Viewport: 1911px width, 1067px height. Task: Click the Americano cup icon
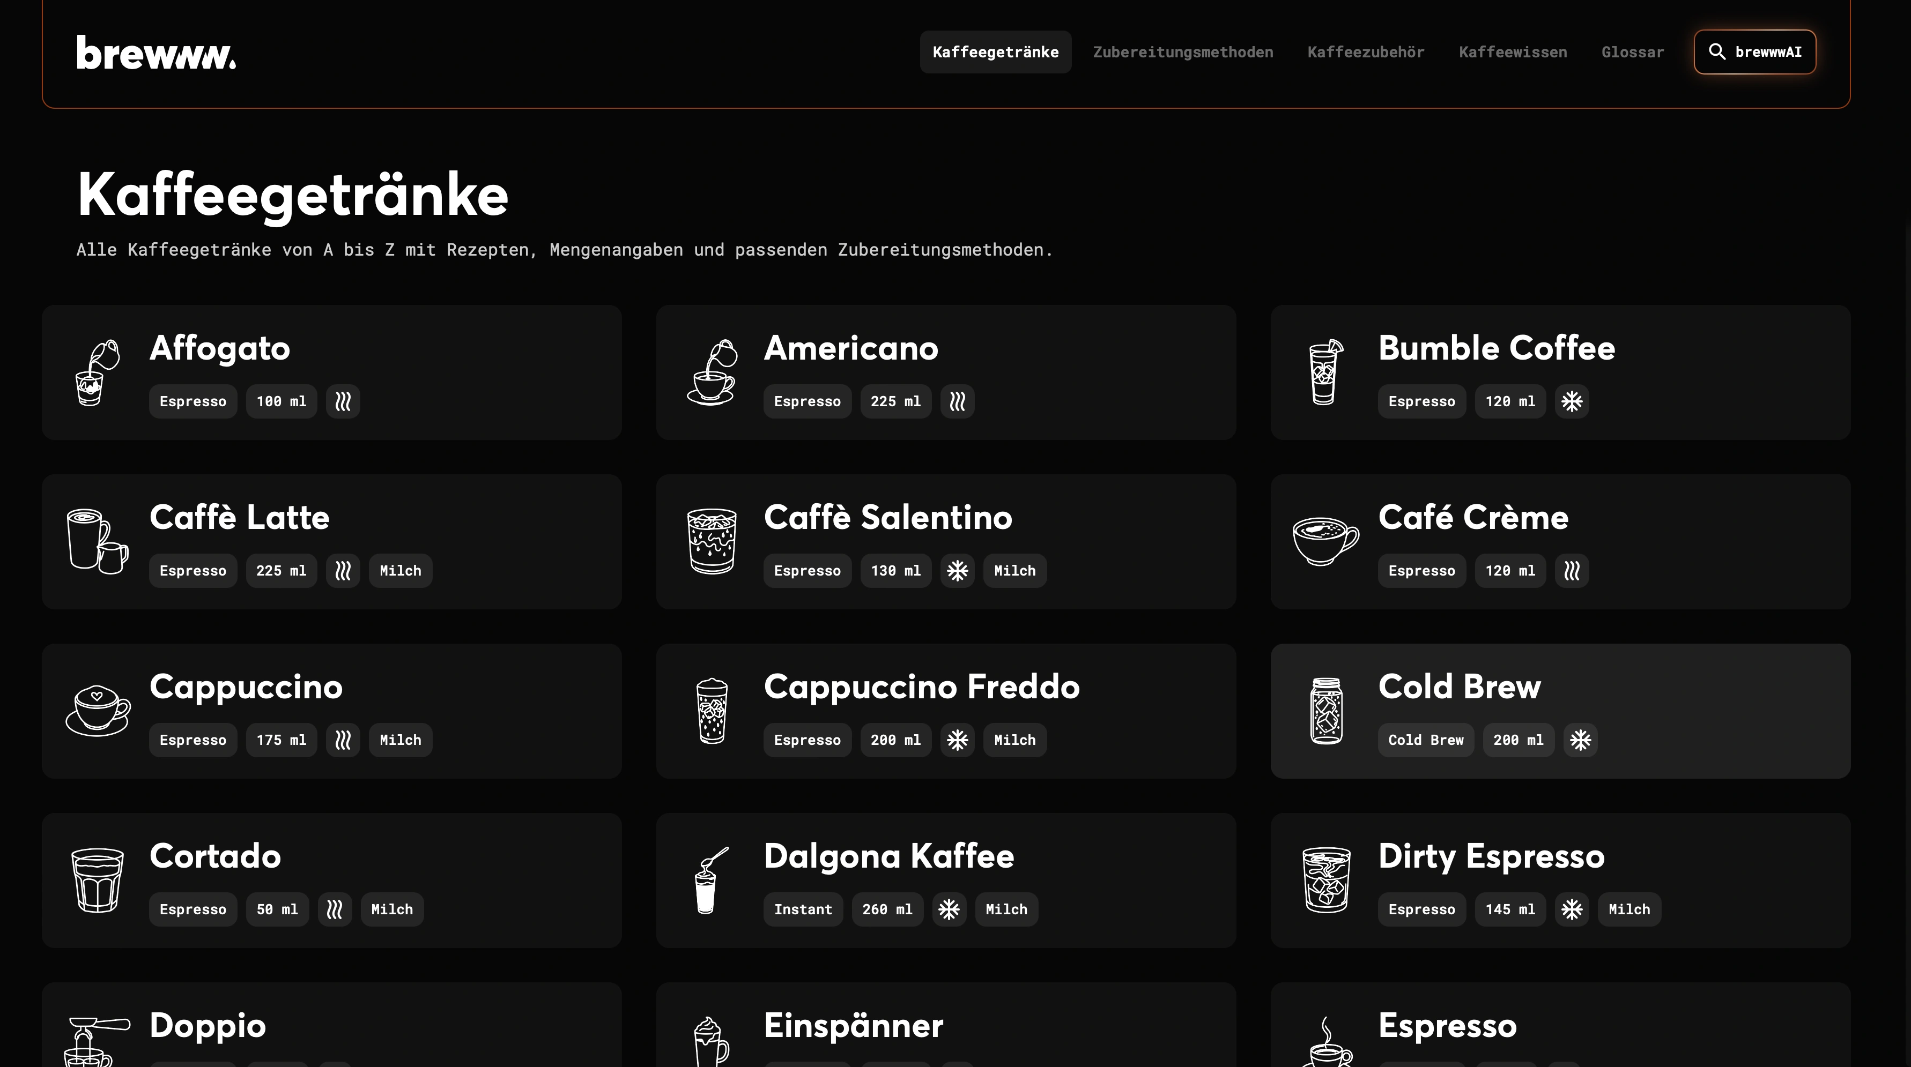coord(712,372)
